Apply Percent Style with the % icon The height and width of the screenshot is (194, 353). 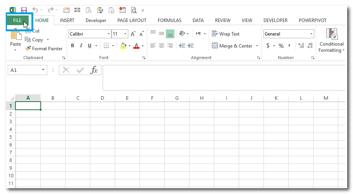point(281,46)
